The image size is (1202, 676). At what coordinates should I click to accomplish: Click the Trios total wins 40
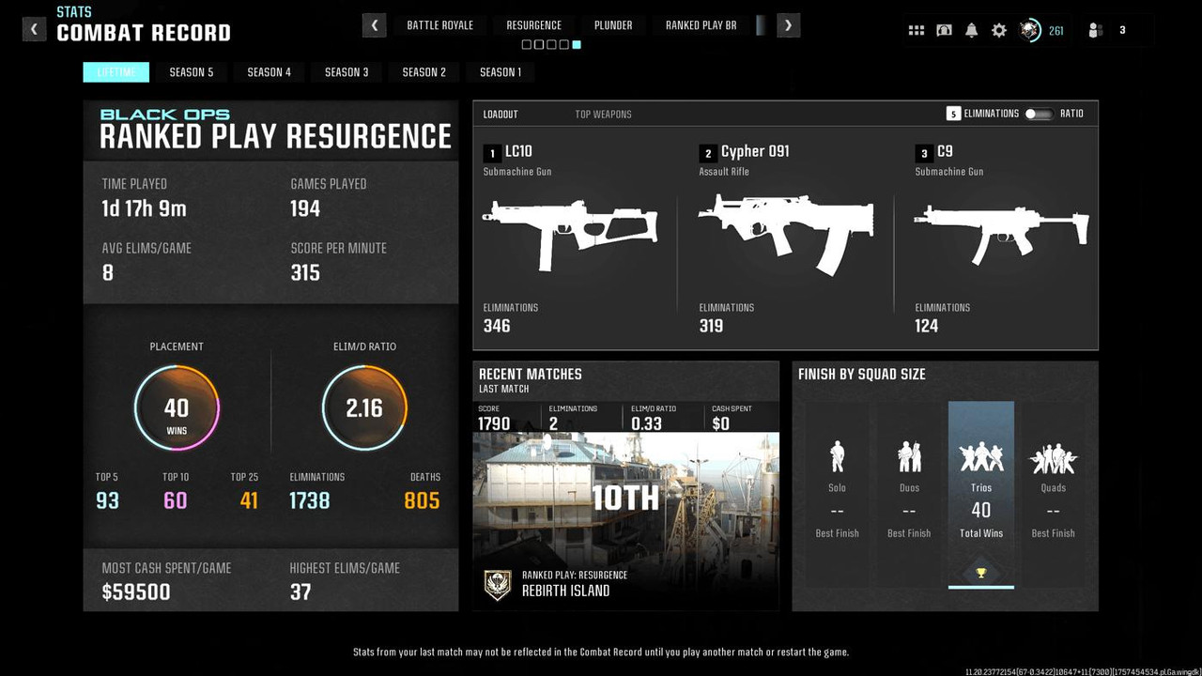(x=981, y=510)
